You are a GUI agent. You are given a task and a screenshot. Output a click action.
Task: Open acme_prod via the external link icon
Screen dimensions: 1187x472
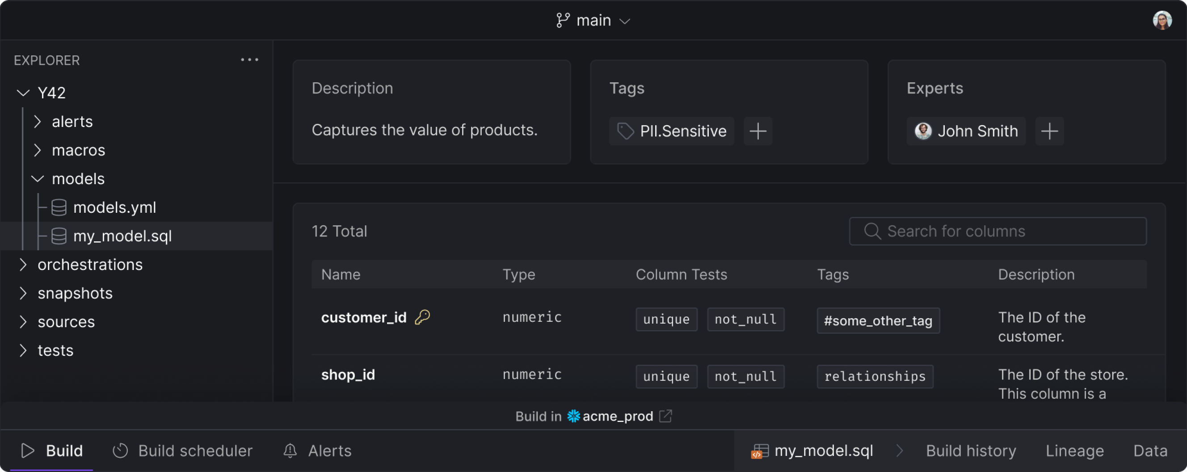665,416
